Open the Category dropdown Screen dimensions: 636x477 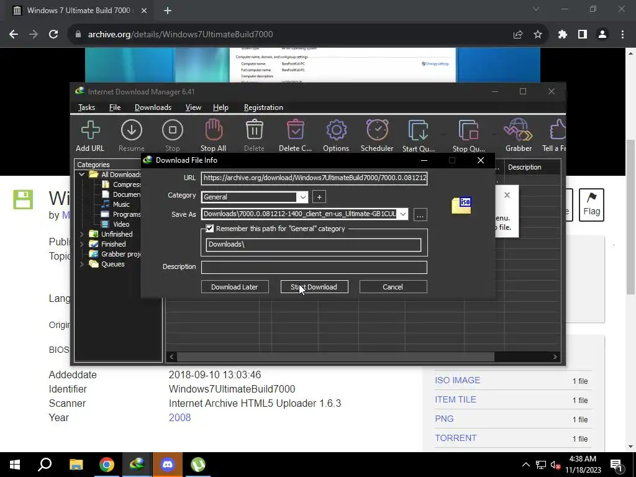302,197
